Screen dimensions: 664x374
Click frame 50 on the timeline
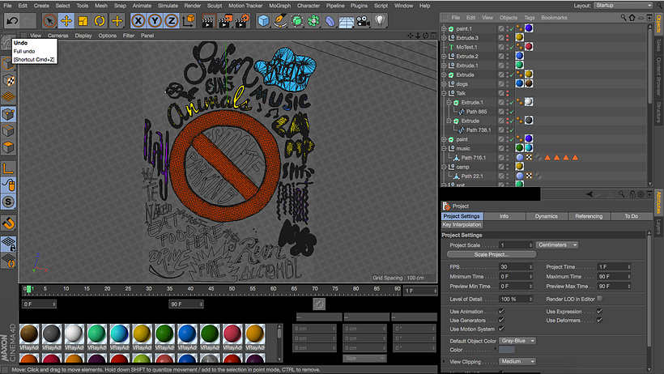click(232, 290)
